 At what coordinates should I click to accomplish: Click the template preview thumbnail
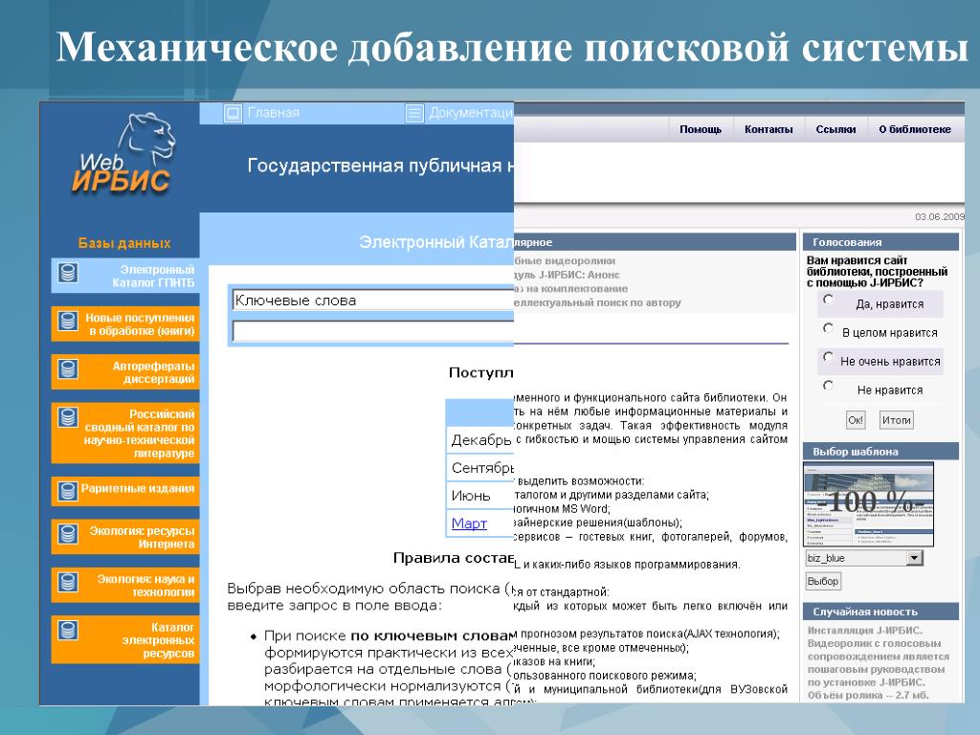(869, 504)
